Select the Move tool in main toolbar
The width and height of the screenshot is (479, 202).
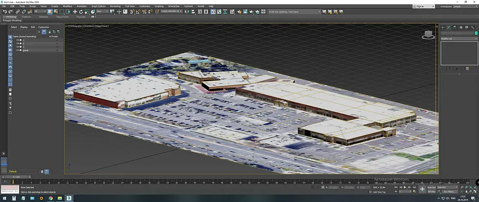[75, 12]
